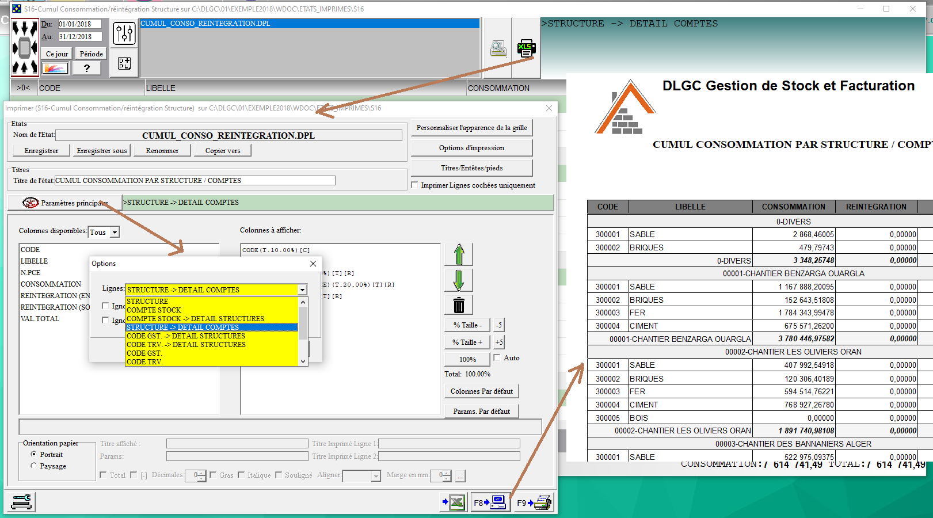Click Personnaliser l'apparence de la grille
This screenshot has width=933, height=518.
click(471, 128)
